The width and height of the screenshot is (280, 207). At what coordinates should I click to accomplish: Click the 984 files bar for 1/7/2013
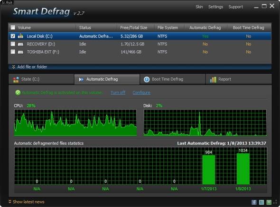click(x=208, y=170)
